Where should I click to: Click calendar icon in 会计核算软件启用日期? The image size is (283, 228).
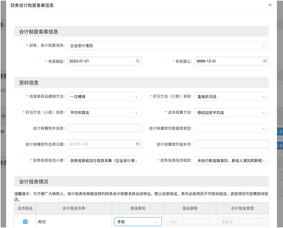click(137, 144)
